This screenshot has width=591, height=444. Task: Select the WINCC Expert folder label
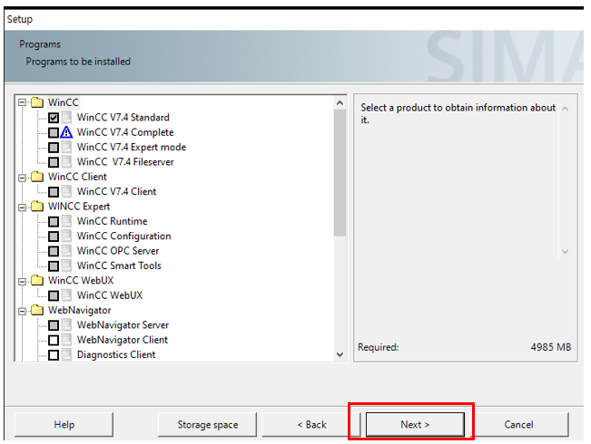(x=79, y=207)
